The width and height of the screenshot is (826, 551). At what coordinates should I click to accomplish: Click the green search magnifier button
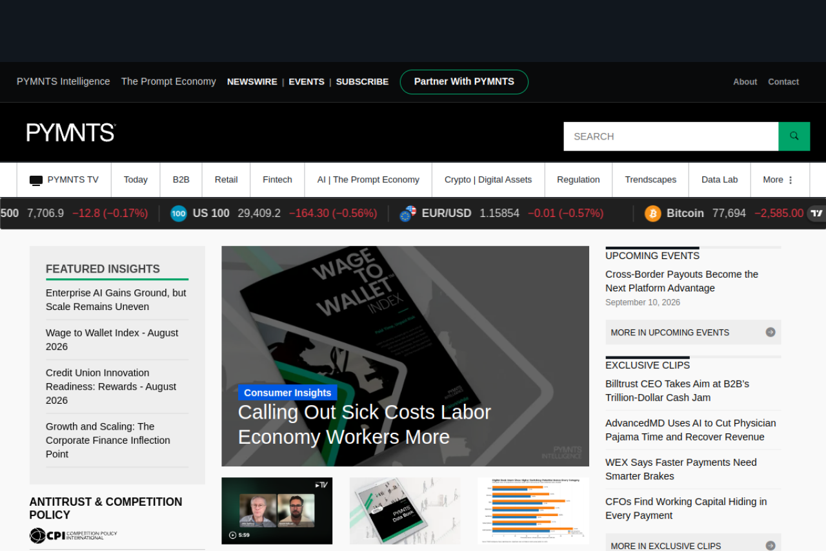pyautogui.click(x=794, y=136)
